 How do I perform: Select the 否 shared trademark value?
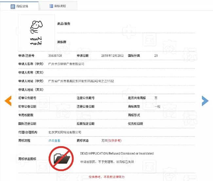[156, 98]
